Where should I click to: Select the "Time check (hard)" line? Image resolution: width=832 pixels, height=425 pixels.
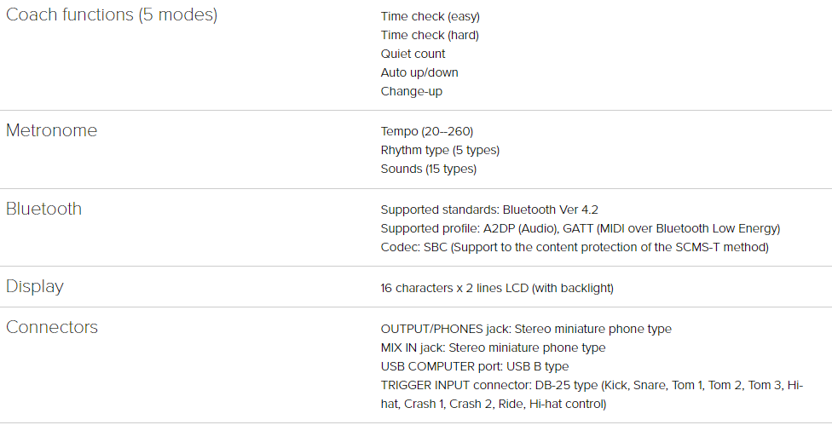pyautogui.click(x=430, y=35)
